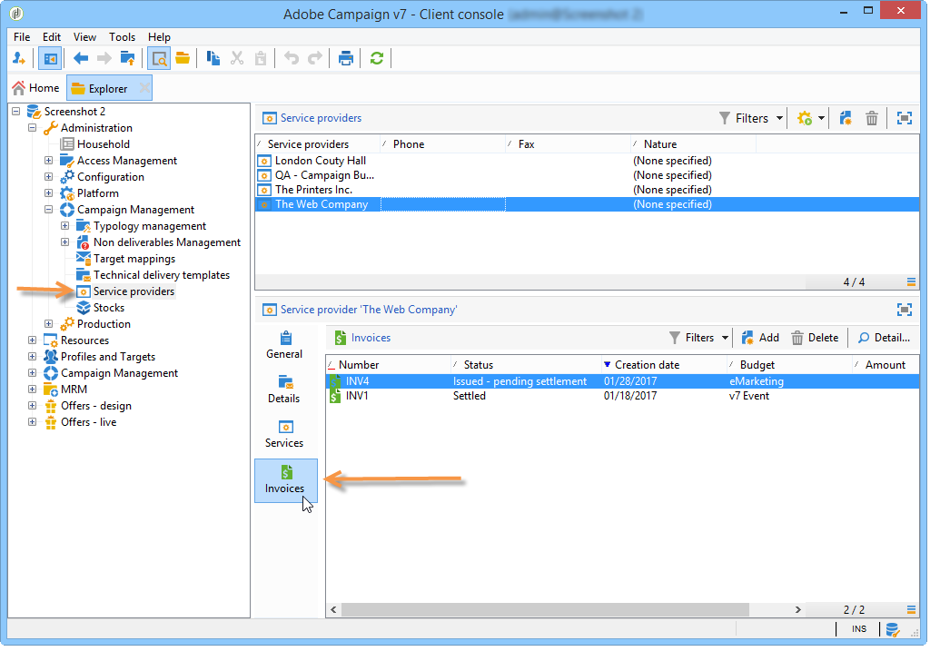Click the green refresh icon
Screen dimensions: 950x661
(377, 59)
